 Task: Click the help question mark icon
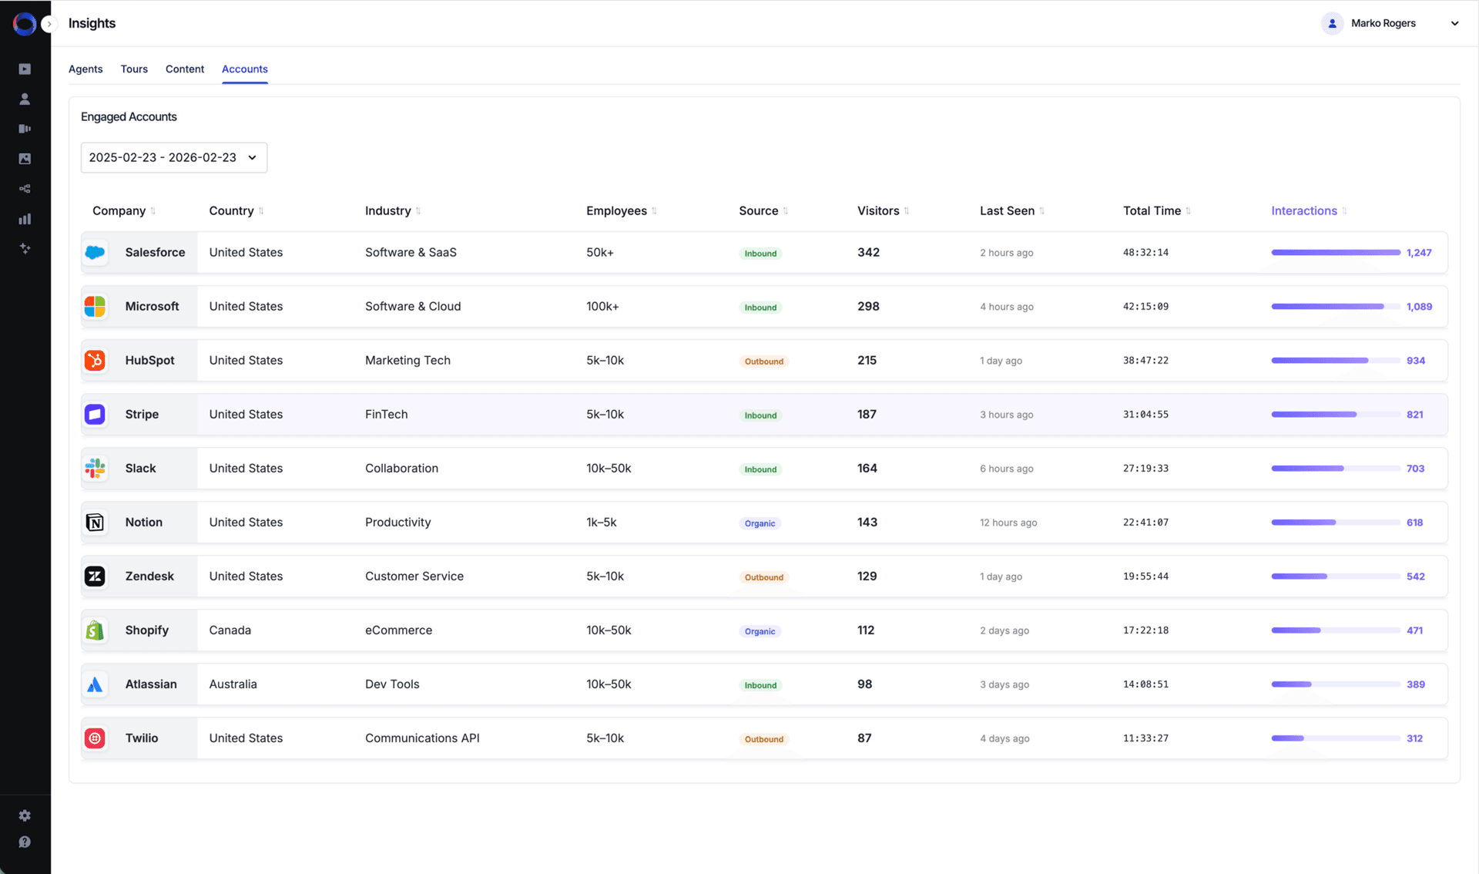(x=25, y=842)
